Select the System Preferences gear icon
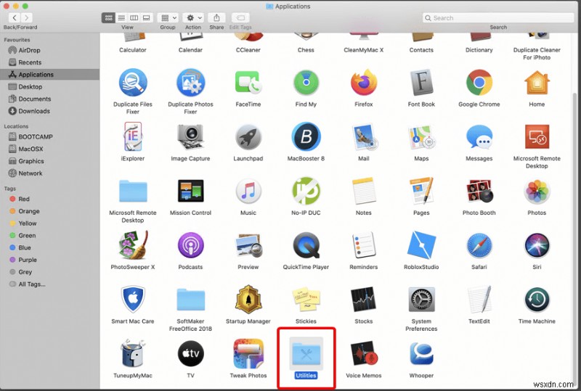 421,300
